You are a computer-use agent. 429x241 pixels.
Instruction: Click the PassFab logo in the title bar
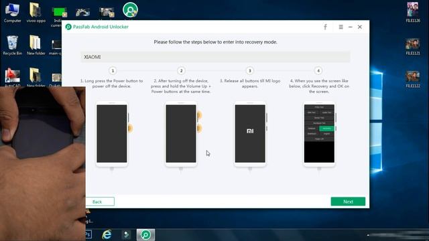click(68, 27)
